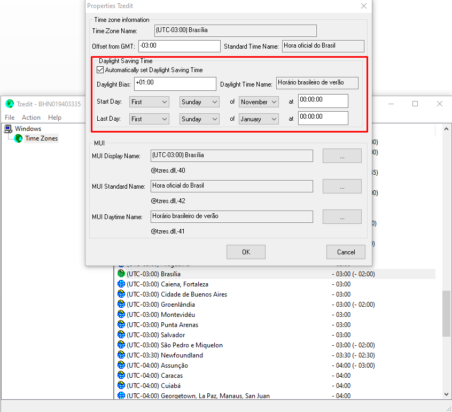Click globe icon next to Montevidéu
The height and width of the screenshot is (412, 452).
(x=121, y=315)
